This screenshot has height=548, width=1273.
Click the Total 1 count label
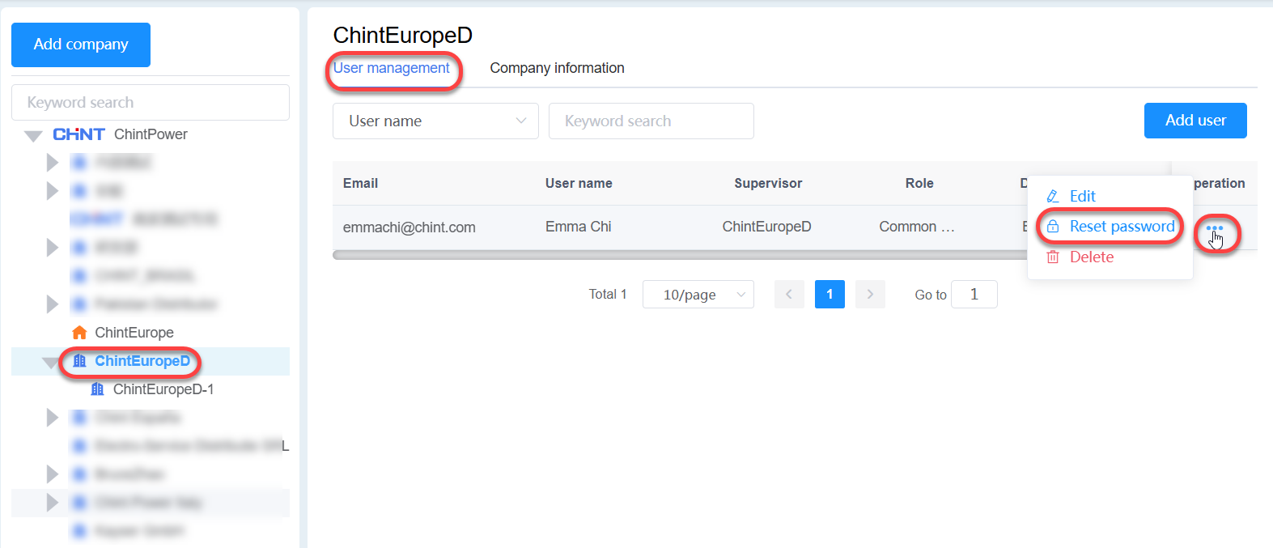coord(608,295)
